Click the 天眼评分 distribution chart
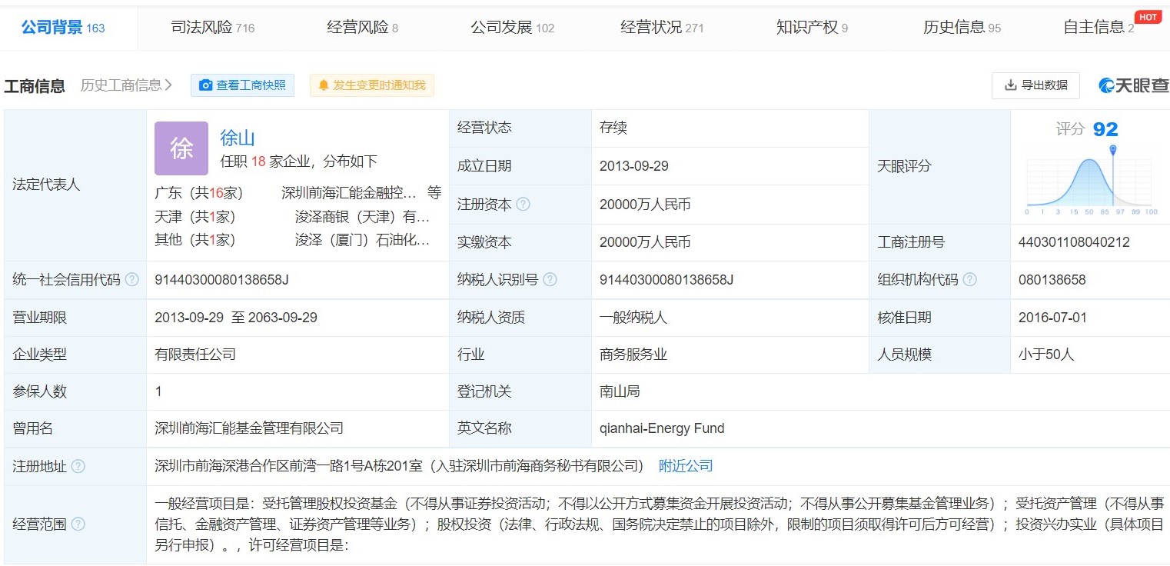 coord(1091,181)
